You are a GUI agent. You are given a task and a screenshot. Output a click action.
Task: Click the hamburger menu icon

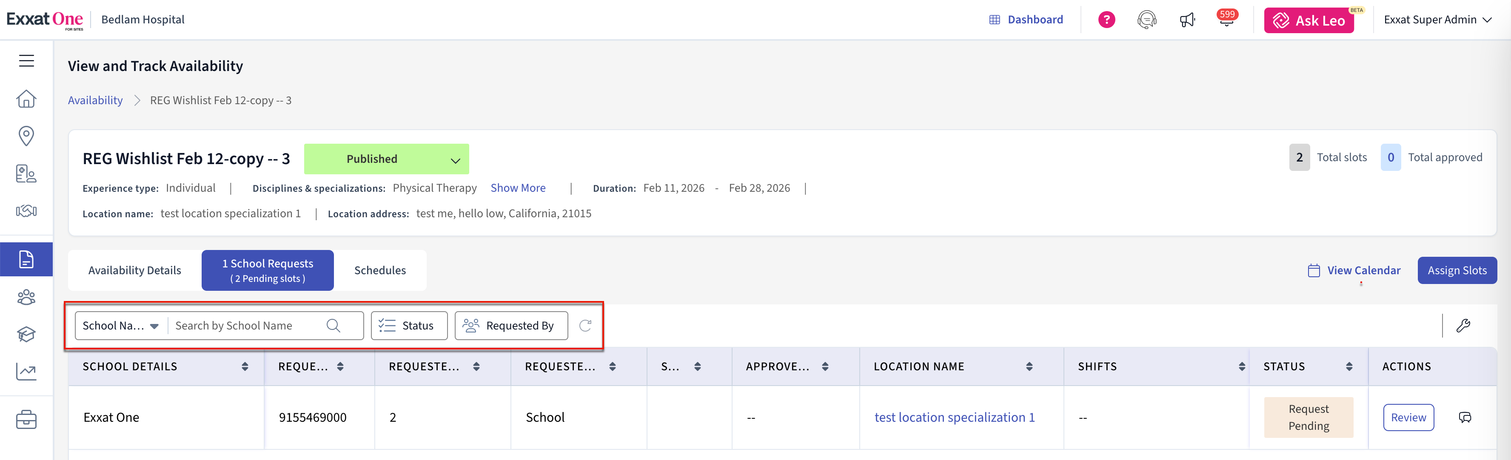(x=26, y=61)
